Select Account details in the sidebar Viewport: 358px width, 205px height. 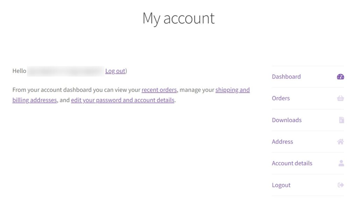(x=292, y=163)
